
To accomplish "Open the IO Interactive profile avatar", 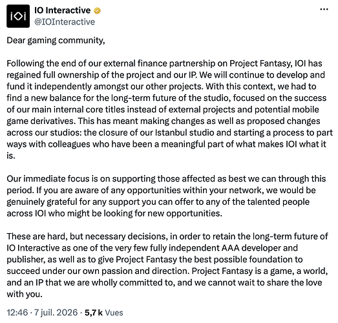I will (18, 16).
